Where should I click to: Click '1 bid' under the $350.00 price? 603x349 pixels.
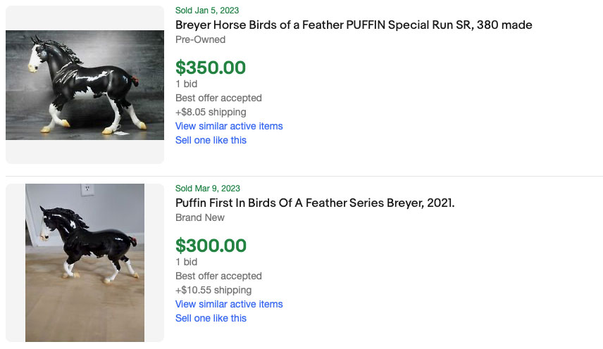(186, 84)
